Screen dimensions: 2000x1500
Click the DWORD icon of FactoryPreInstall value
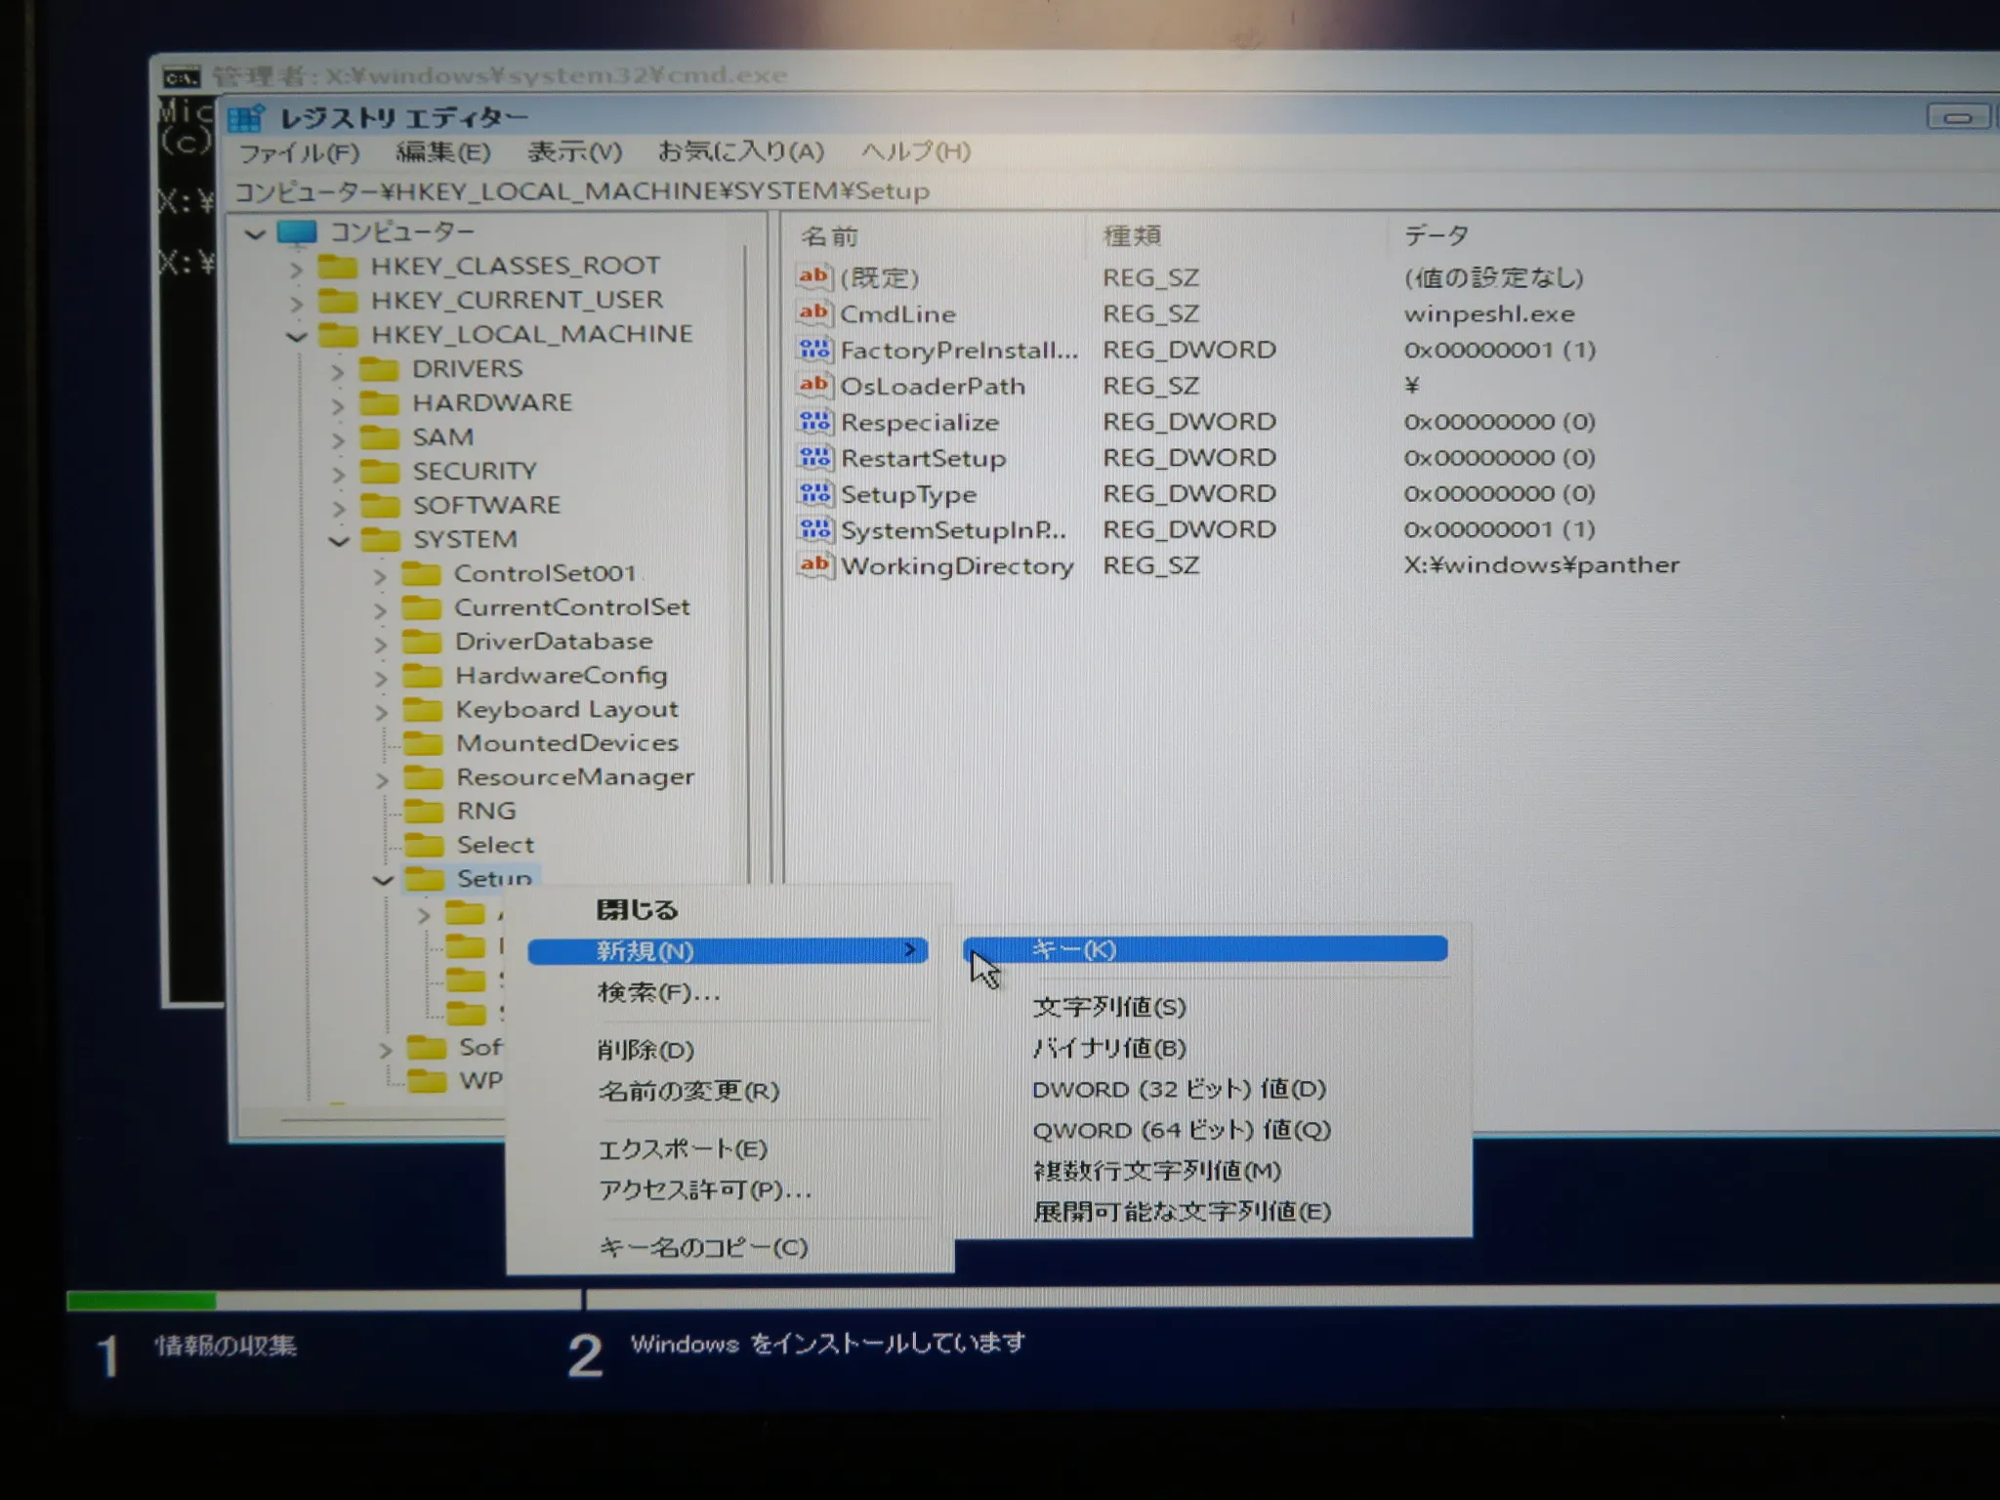tap(814, 350)
